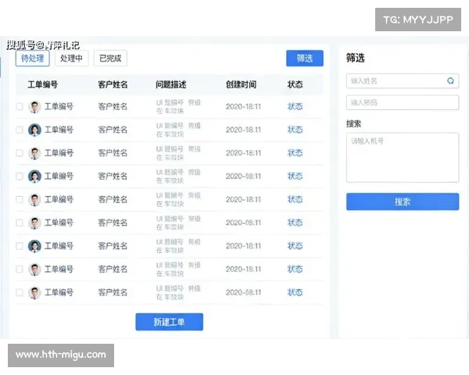Tick the checkbox of the sixth table row

[20, 223]
